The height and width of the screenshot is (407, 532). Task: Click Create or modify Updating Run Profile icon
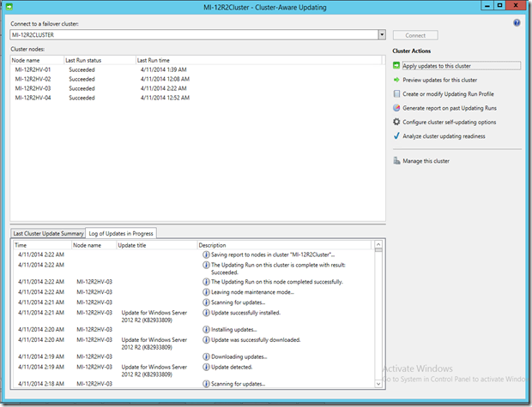pyautogui.click(x=396, y=94)
